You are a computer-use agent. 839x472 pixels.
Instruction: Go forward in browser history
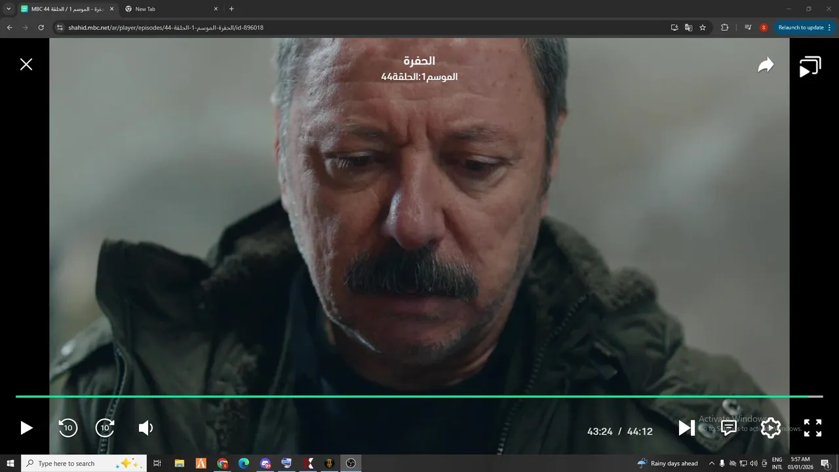point(25,28)
